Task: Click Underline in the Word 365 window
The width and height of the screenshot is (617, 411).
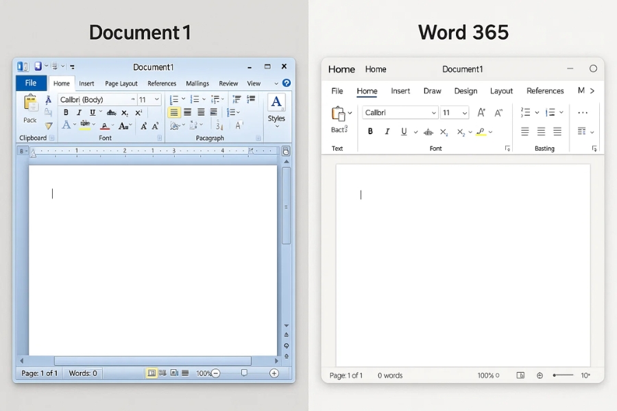Action: [404, 132]
